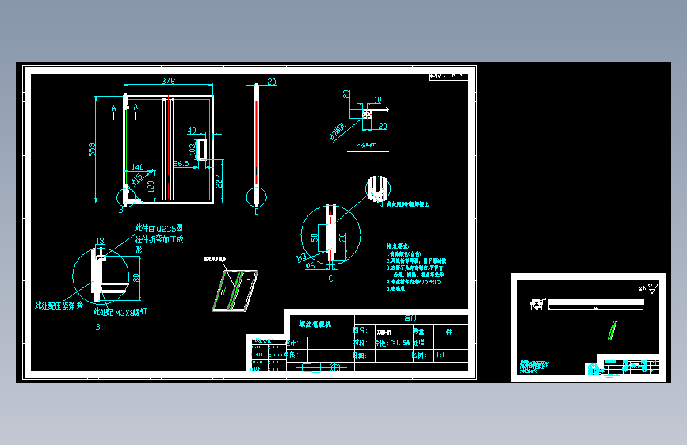The image size is (687, 445).
Task: Select the red centerline of the front view
Action: [169, 146]
